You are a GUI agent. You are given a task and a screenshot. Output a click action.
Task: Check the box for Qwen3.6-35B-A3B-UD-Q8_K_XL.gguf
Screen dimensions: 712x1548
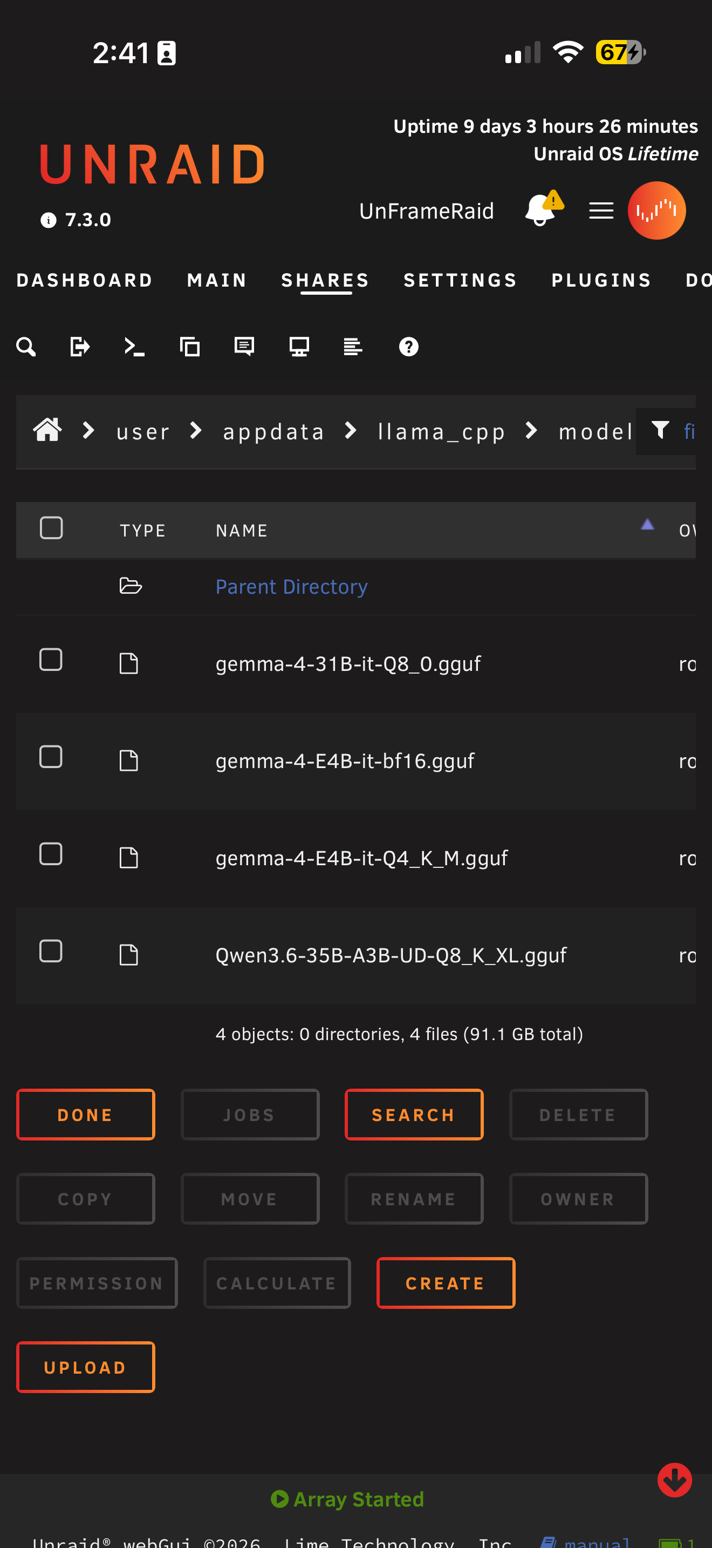pos(51,951)
